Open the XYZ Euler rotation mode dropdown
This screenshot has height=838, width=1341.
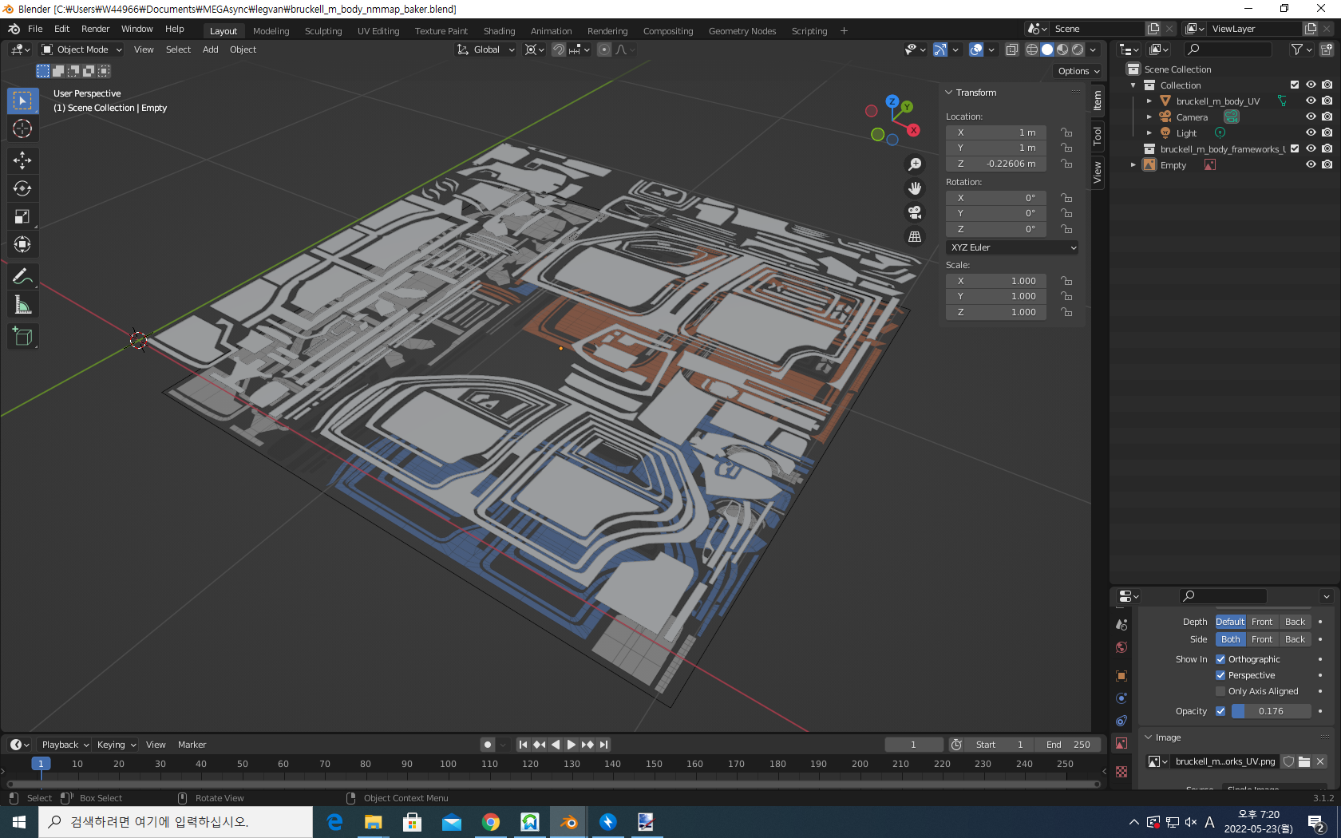pos(1012,247)
